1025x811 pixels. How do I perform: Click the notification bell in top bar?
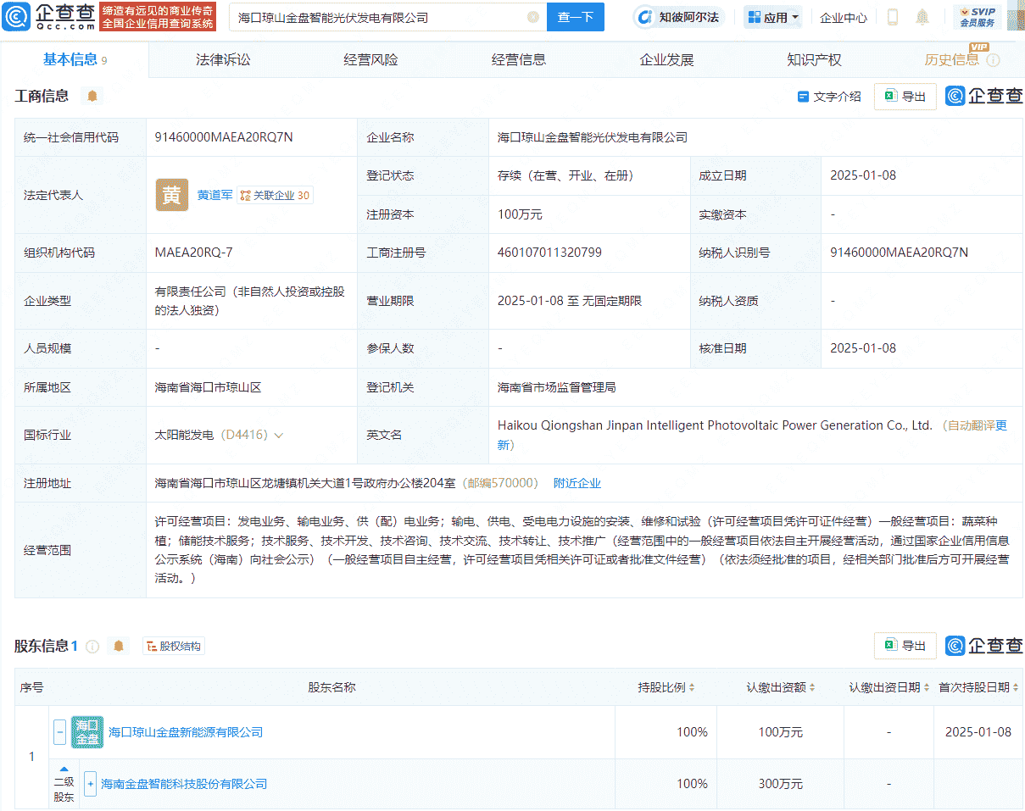coord(922,16)
